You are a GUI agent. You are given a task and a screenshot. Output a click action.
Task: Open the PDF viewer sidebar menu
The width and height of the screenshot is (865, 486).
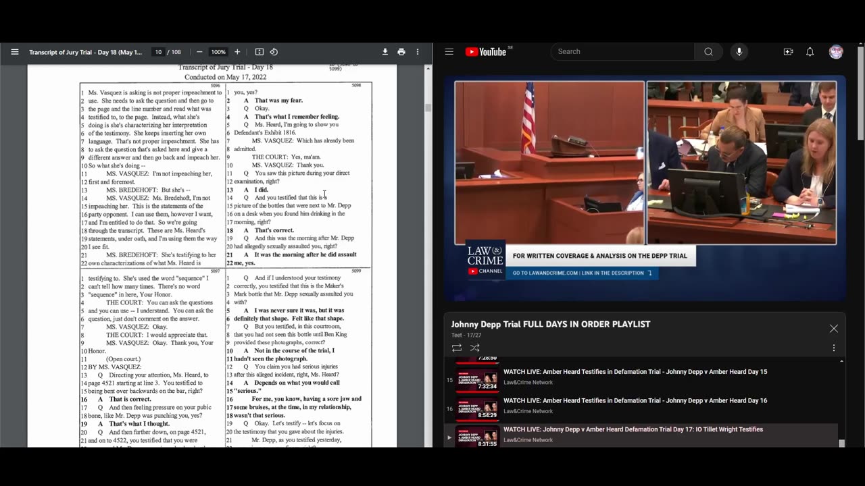(14, 52)
